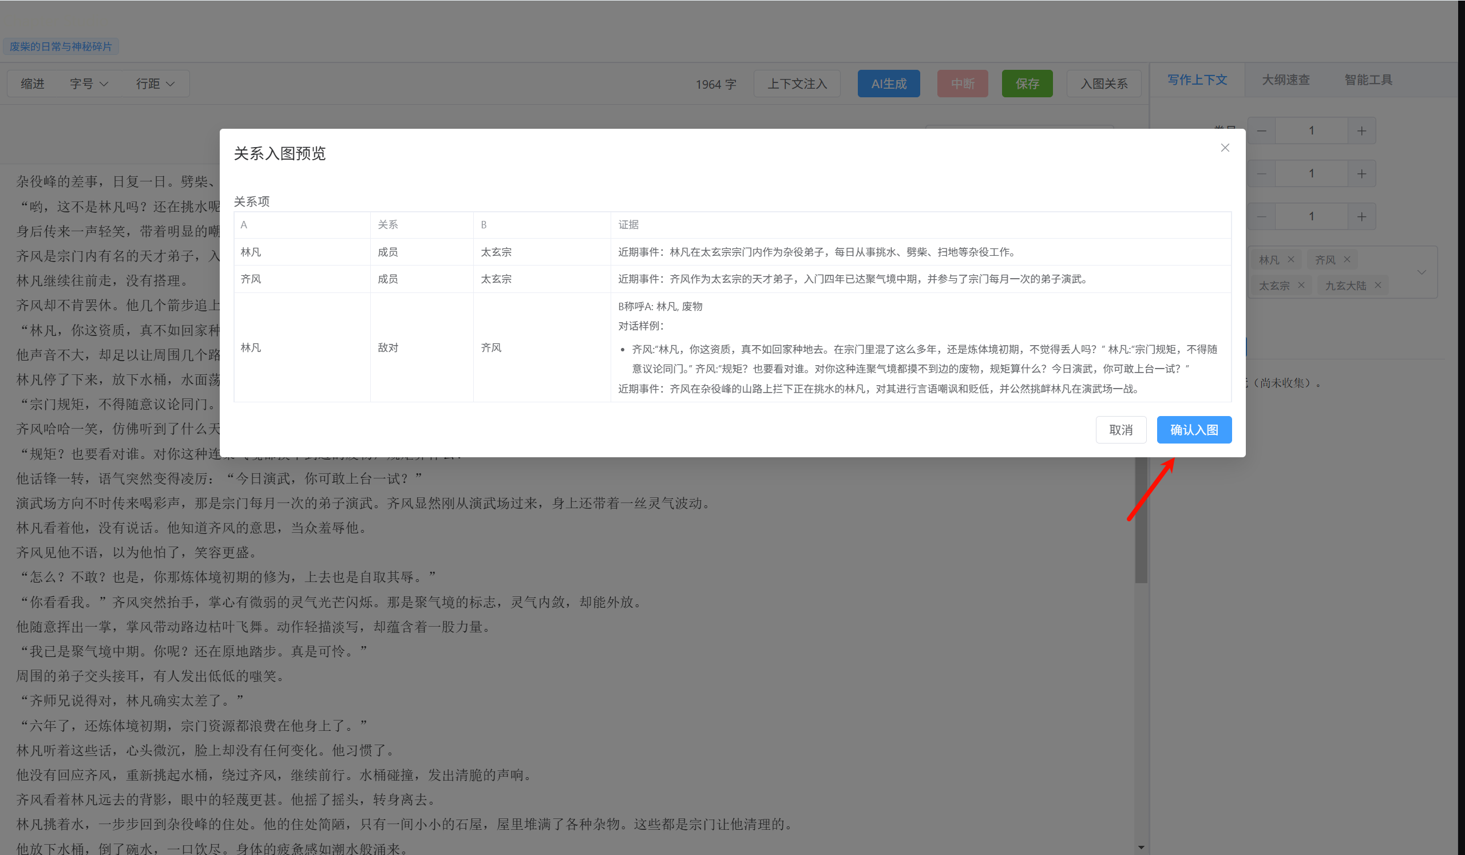The width and height of the screenshot is (1465, 855).
Task: Open the 字号 dropdown
Action: (89, 84)
